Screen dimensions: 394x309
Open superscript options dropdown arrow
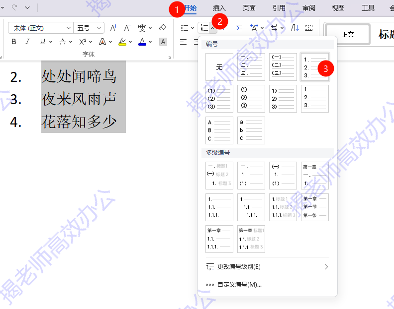click(x=91, y=42)
